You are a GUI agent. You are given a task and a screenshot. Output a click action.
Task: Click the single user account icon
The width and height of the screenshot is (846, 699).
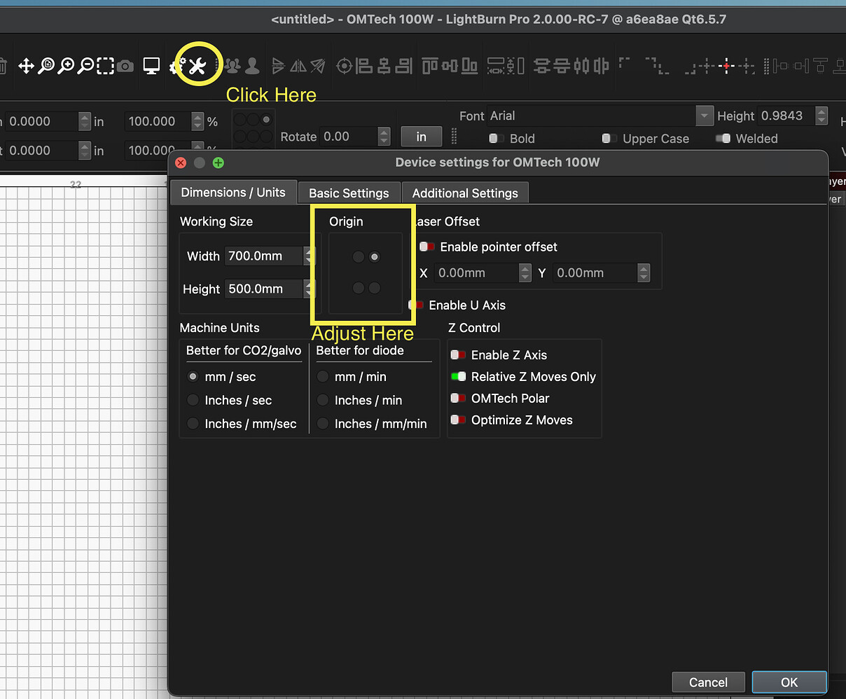(252, 65)
